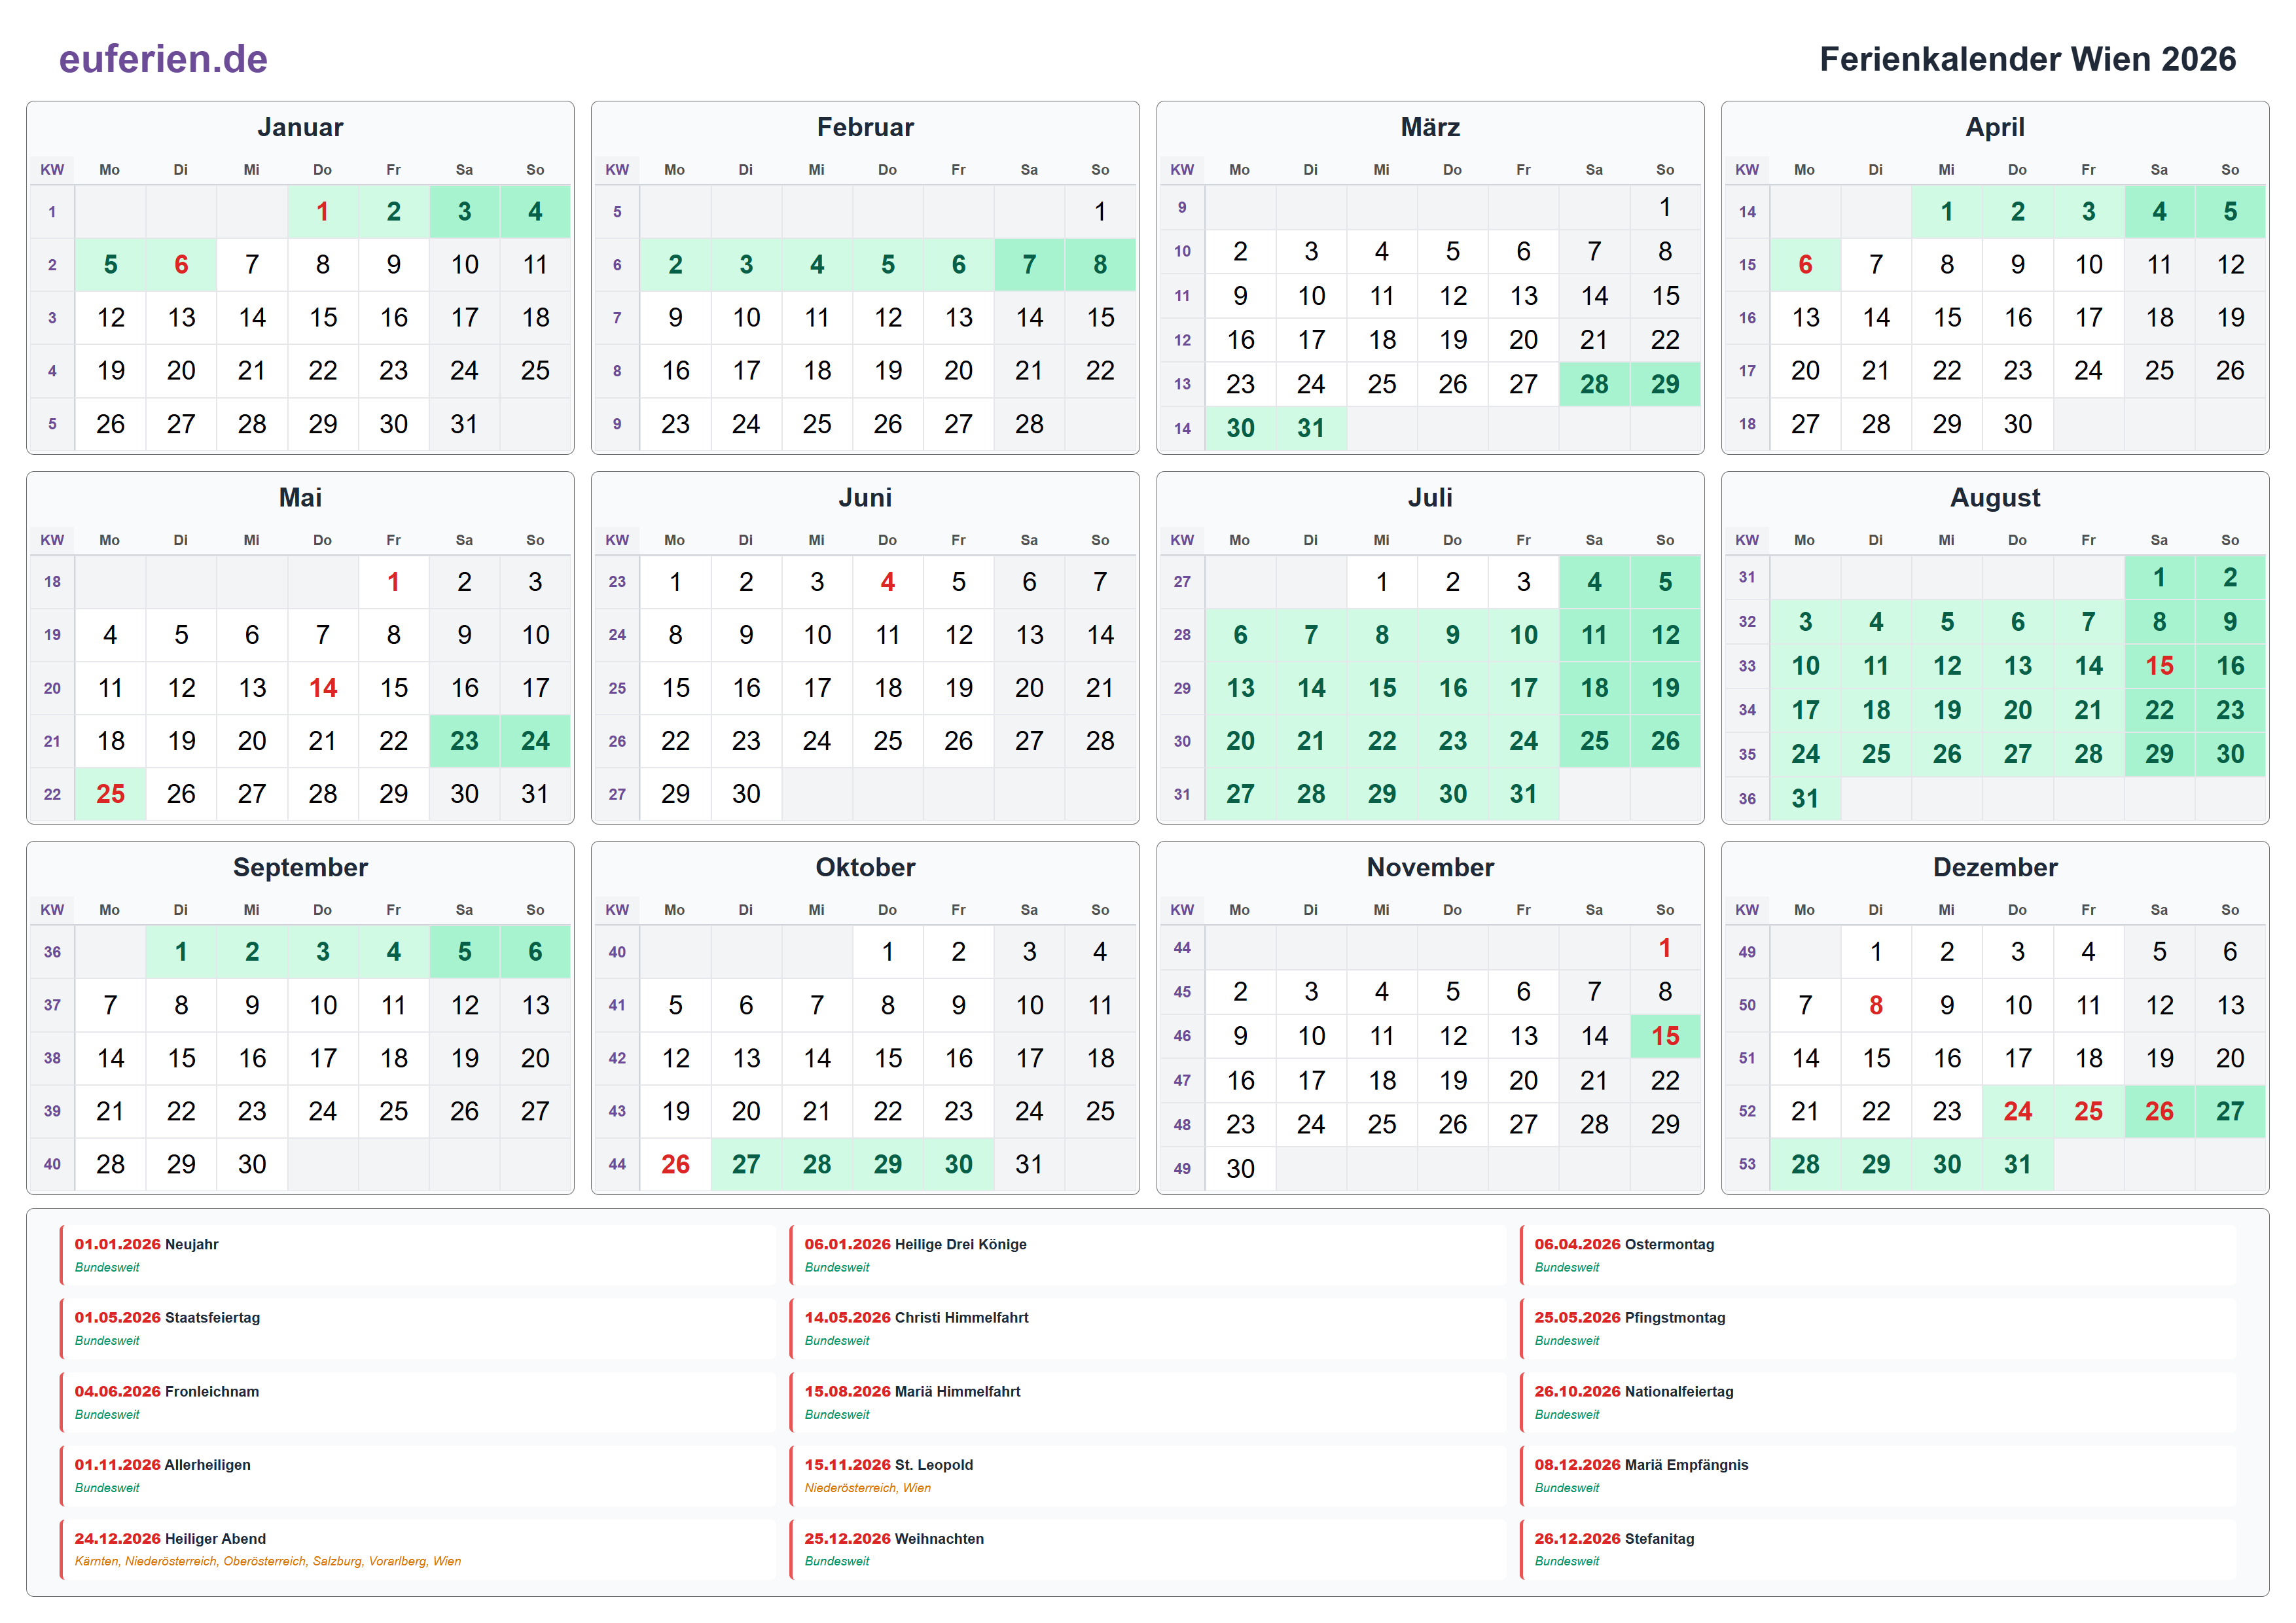The image size is (2296, 1623).
Task: Open 25.12.2026 Weihnachten legend entry
Action: tap(1148, 1549)
